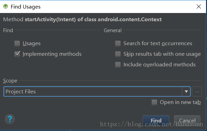Tick the Open in new tab checkbox
207x131 pixels.
154,102
